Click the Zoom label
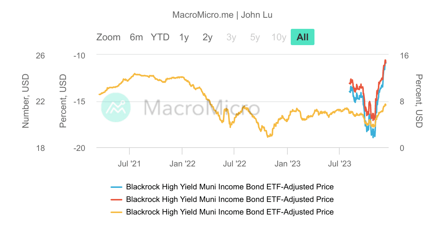Viewport: 445px width, 233px height. coord(108,37)
